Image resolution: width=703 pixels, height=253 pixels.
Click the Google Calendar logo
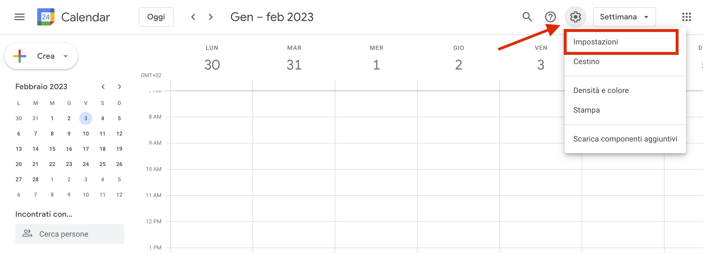pos(46,17)
